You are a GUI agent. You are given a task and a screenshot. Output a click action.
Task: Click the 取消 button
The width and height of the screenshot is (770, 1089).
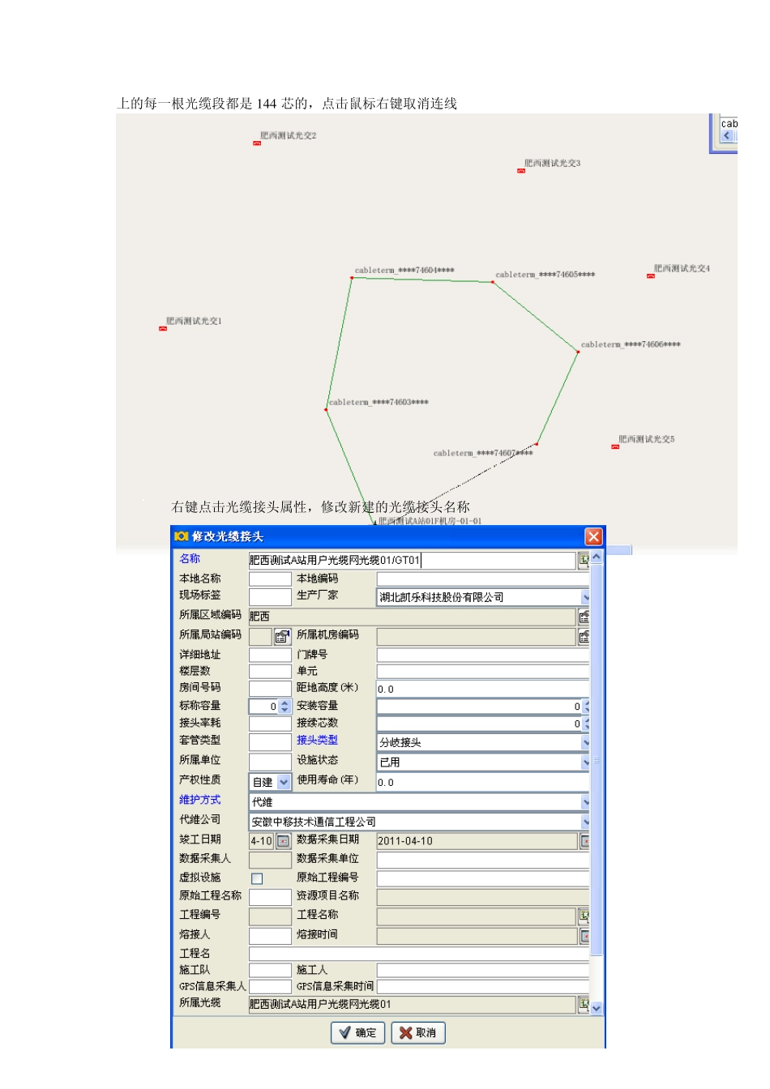[x=418, y=1033]
